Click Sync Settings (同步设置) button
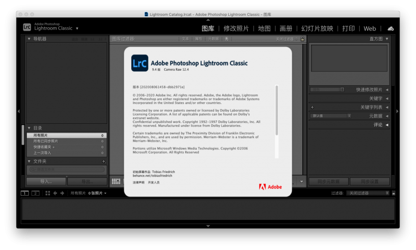416x250 pixels. coord(370,182)
